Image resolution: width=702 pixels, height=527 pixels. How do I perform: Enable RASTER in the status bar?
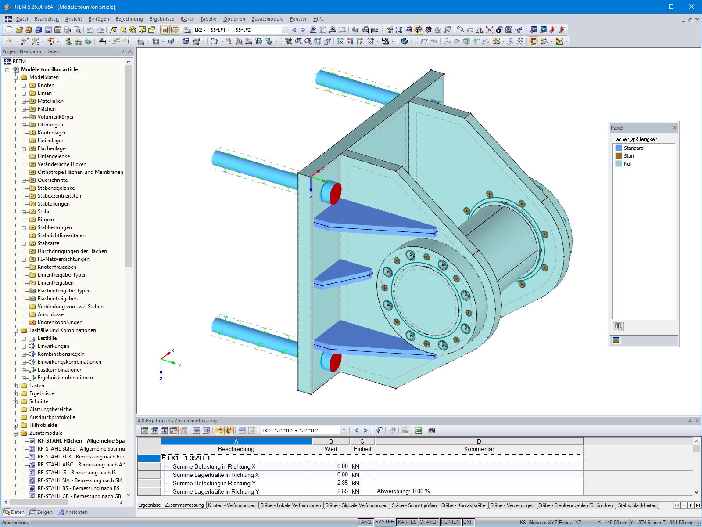(x=384, y=522)
